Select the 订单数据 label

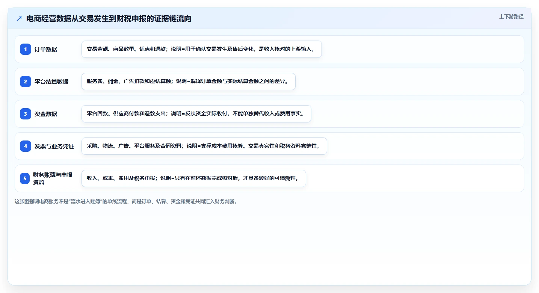(46, 49)
